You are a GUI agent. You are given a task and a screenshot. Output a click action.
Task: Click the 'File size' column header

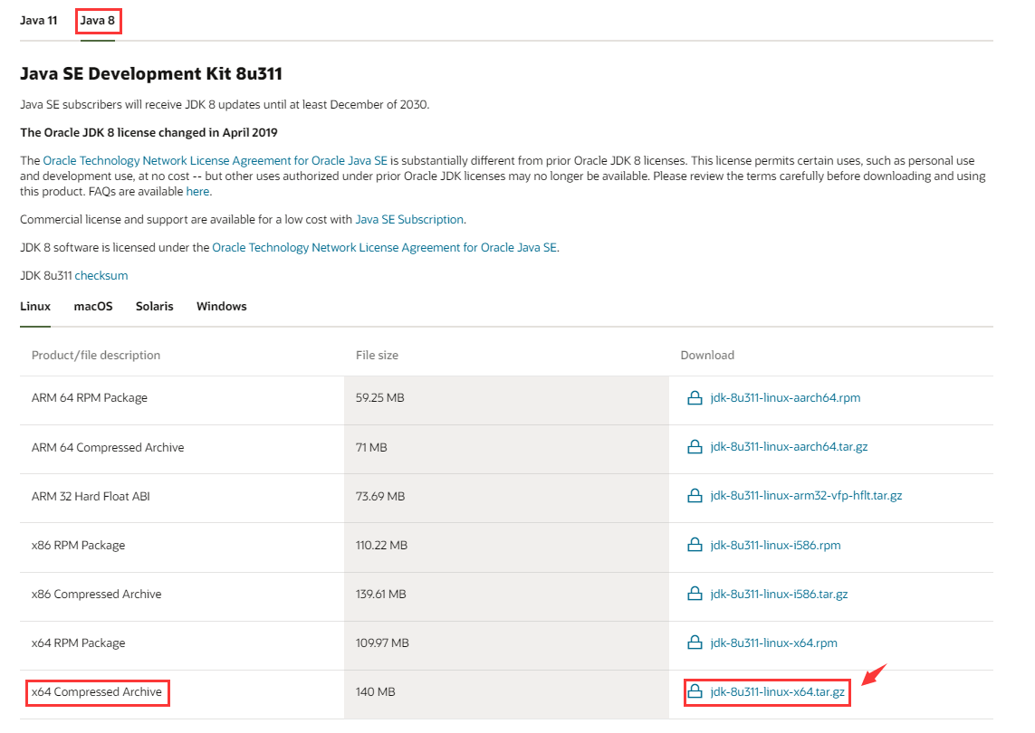pos(377,355)
